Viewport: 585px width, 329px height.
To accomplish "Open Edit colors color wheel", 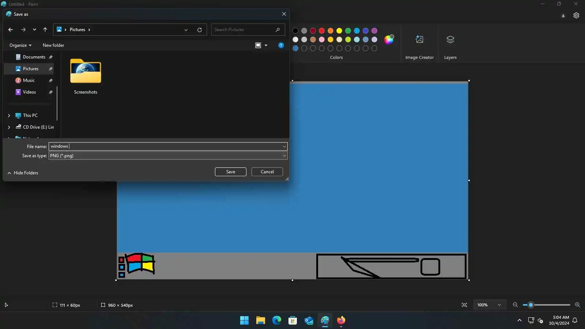I will click(x=389, y=39).
